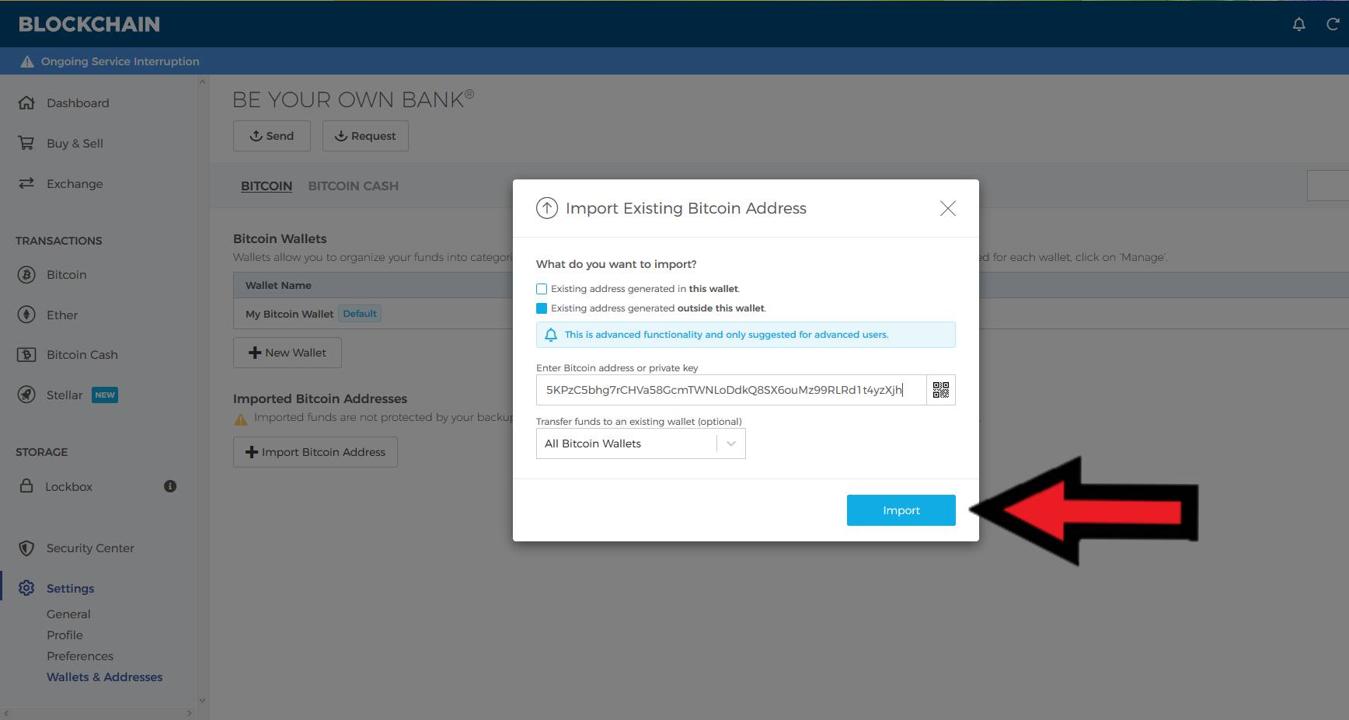
Task: Open Bitcoin Cash transactions
Action: 82,354
